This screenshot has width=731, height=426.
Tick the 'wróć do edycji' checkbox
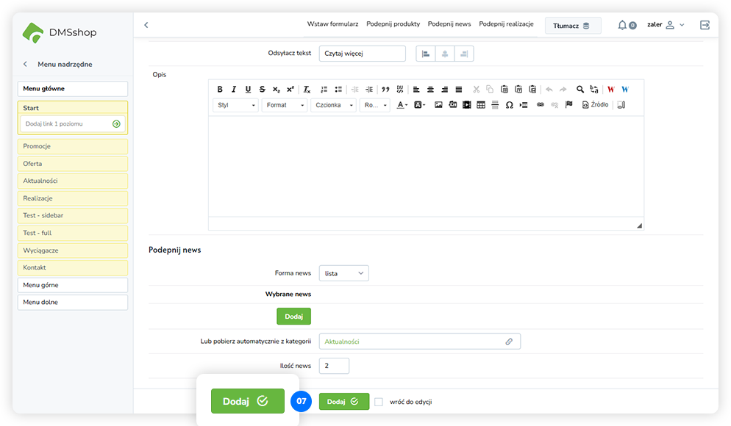click(x=379, y=402)
